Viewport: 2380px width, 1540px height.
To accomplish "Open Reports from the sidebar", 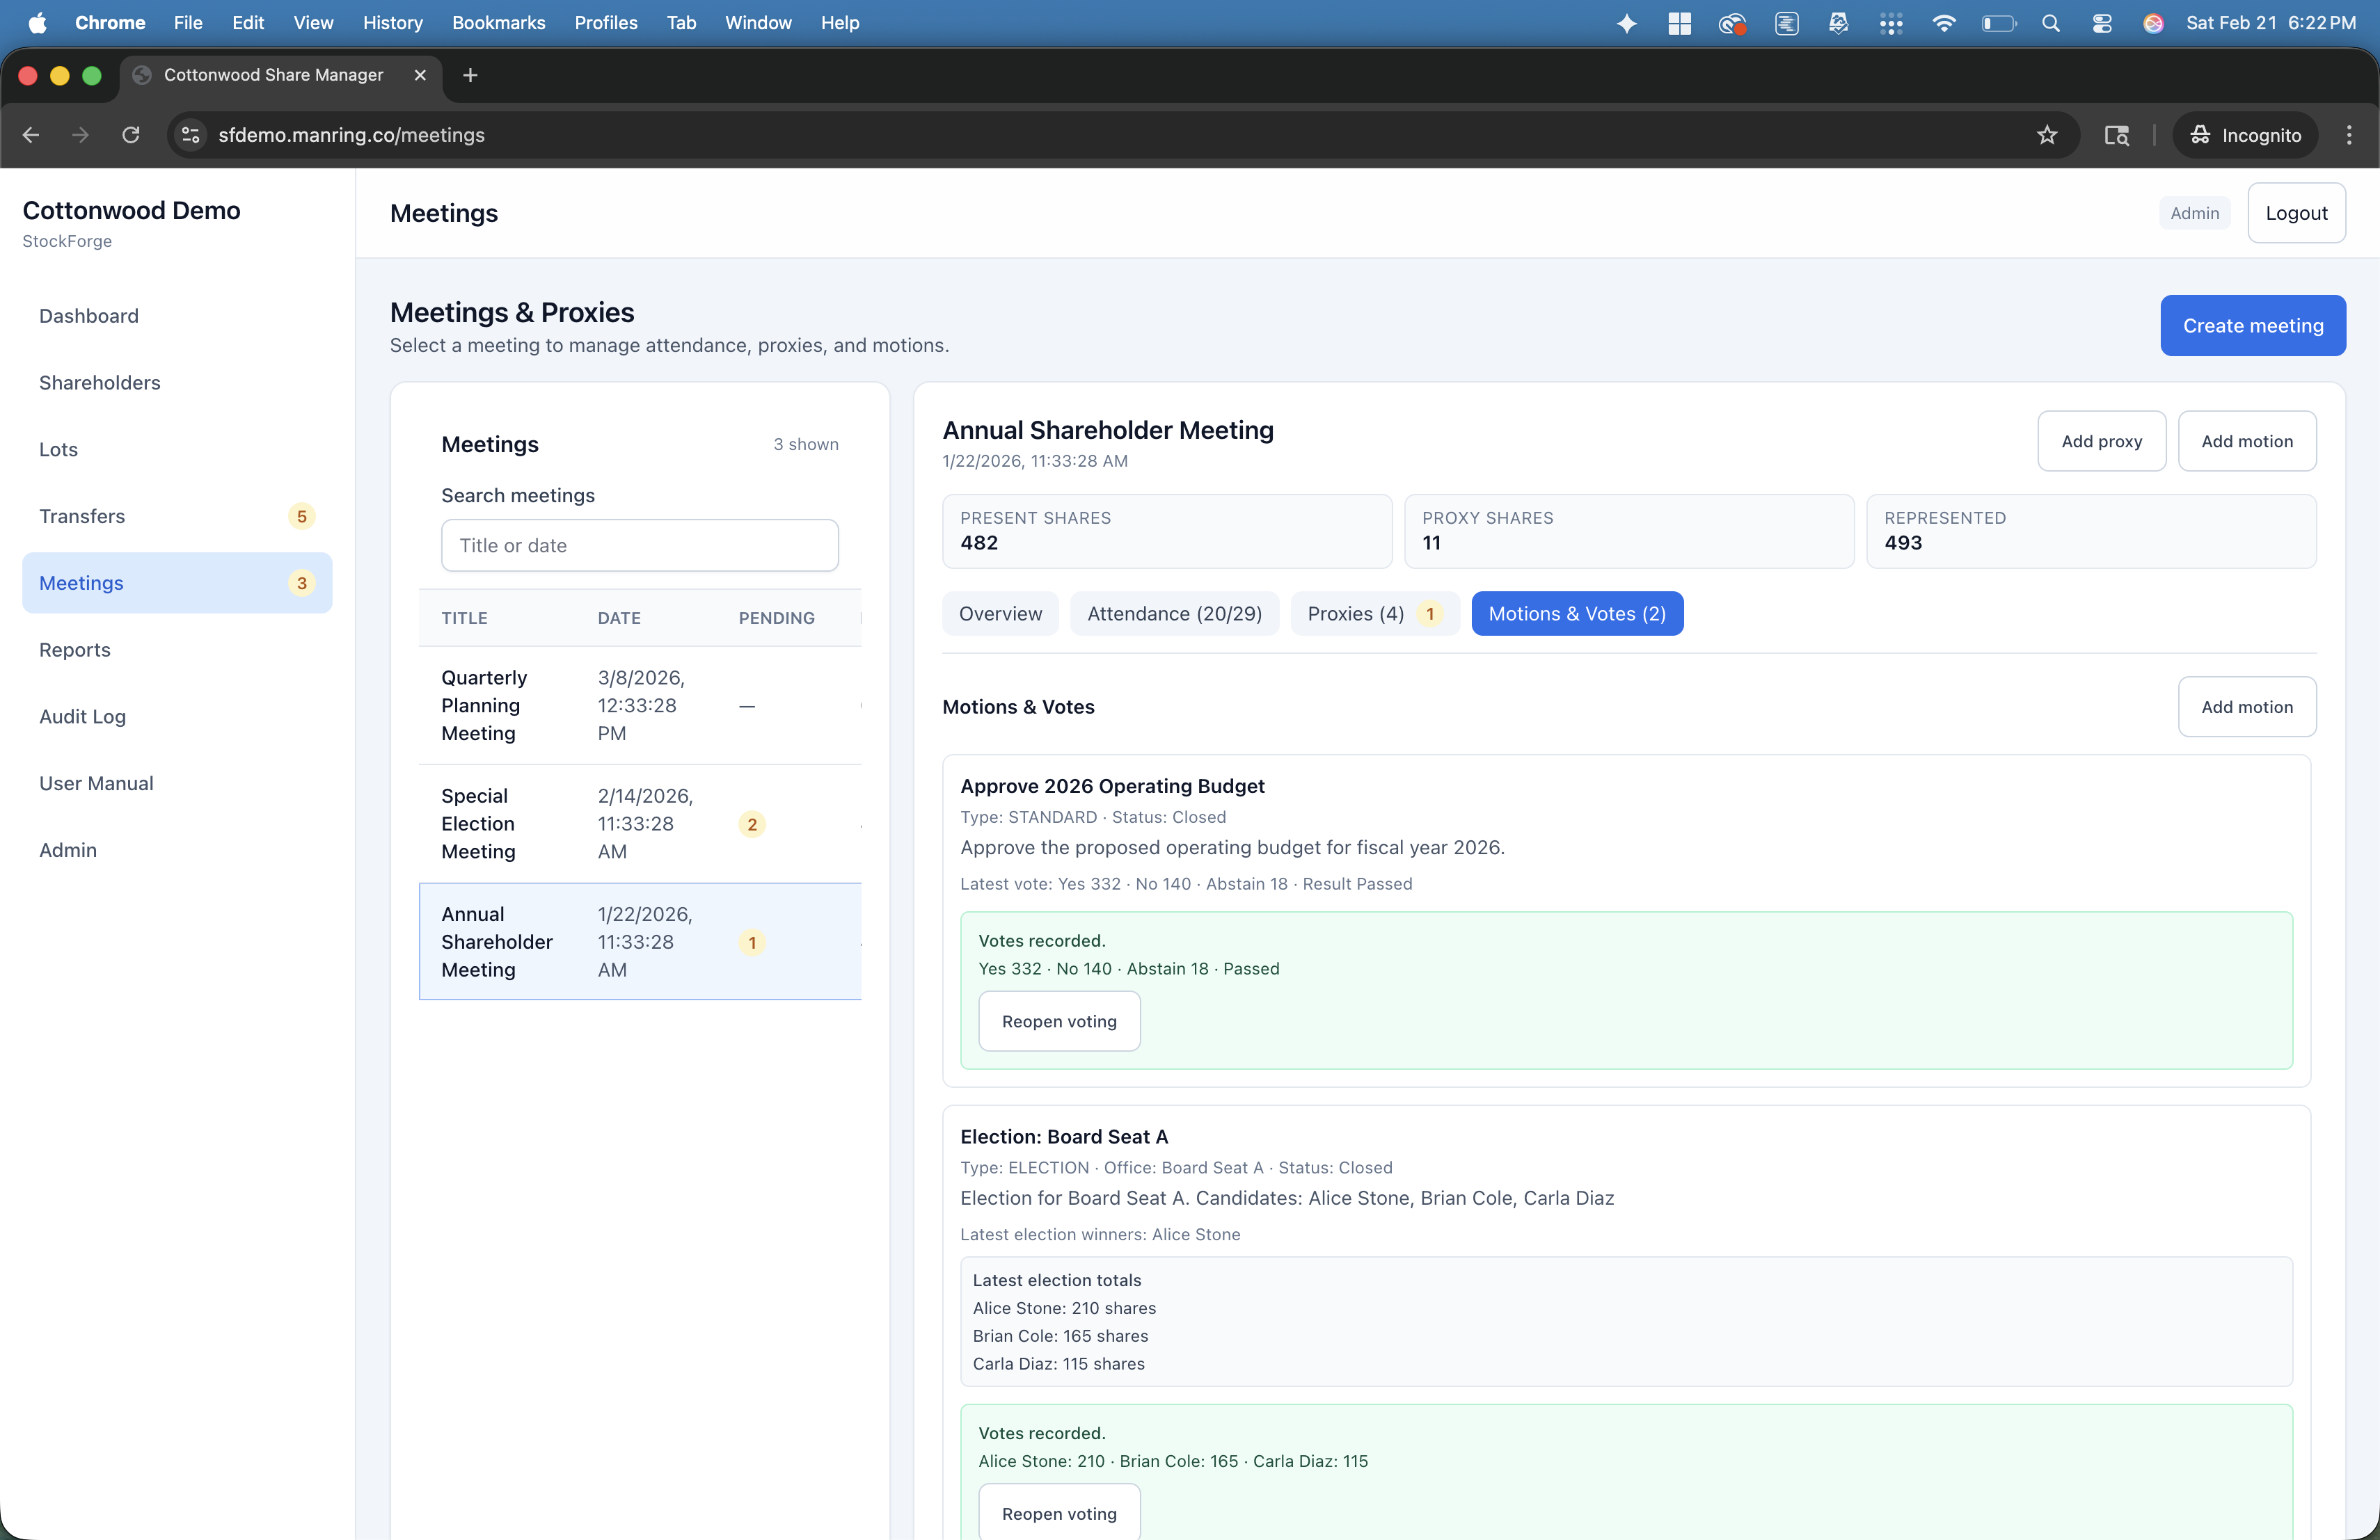I will coord(74,650).
